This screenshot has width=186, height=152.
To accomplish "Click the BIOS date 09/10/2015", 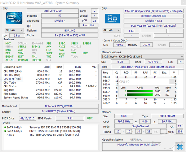I will [x=27, y=118].
